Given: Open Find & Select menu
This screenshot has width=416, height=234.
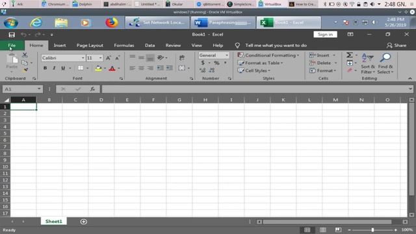Looking at the screenshot, I should tap(385, 64).
